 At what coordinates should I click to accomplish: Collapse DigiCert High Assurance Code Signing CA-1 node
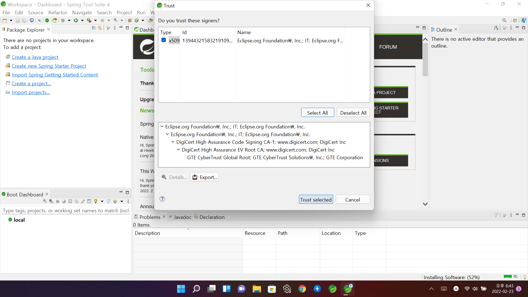173,142
